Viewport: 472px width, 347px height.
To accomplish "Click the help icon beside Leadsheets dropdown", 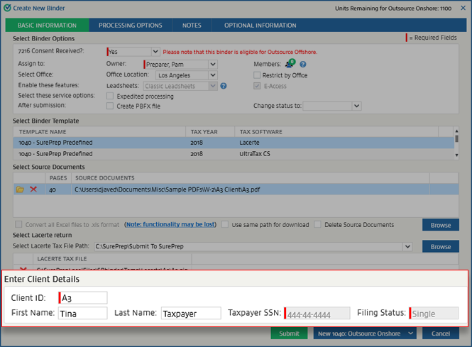I will coord(224,87).
